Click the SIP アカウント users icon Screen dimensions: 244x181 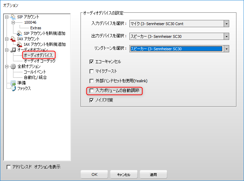point(13,17)
